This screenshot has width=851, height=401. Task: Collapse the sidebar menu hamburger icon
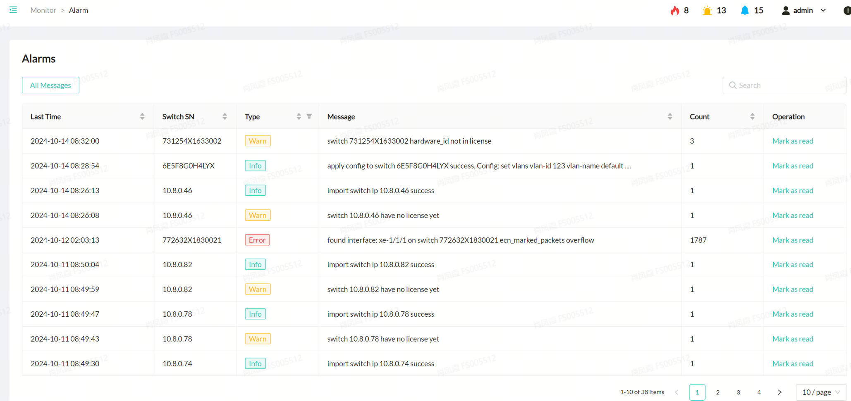(13, 10)
